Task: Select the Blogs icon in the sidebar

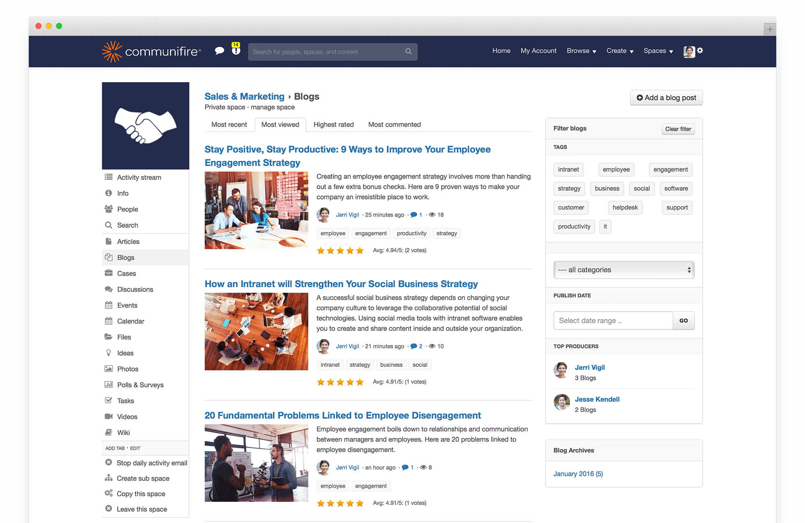Action: 109,257
